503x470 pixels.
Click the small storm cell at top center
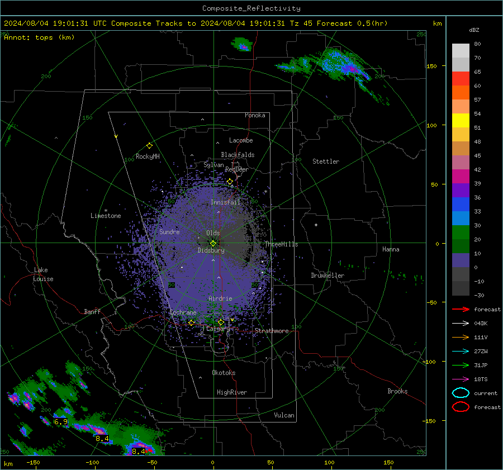tap(242, 45)
